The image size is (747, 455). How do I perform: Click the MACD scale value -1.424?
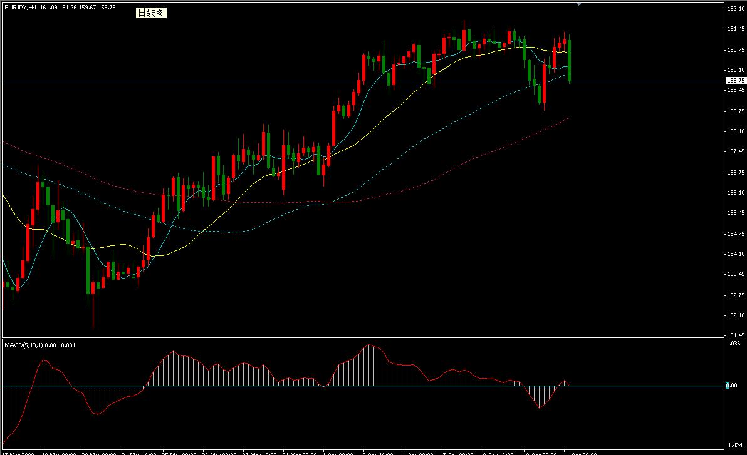click(734, 446)
